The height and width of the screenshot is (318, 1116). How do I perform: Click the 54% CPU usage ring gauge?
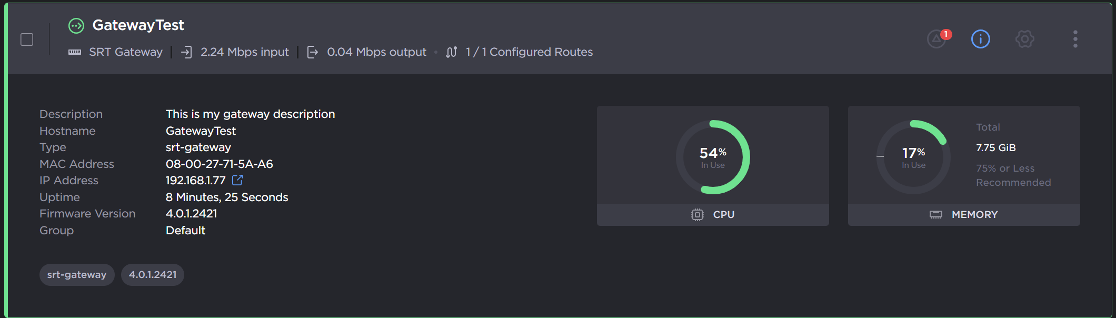pyautogui.click(x=713, y=157)
